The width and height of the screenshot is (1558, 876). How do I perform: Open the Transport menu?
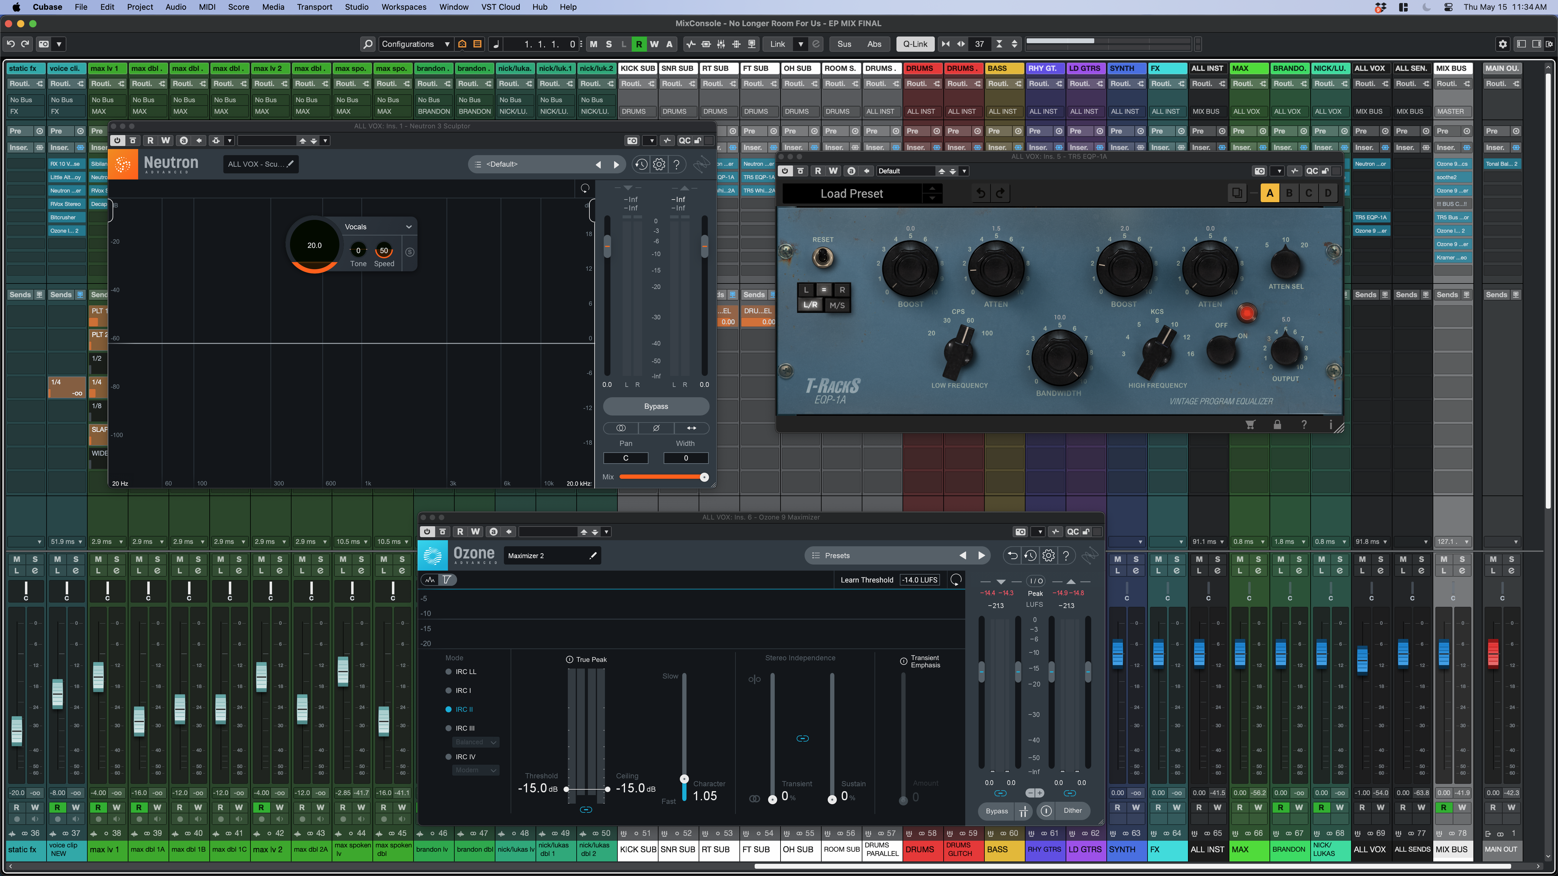pos(315,7)
